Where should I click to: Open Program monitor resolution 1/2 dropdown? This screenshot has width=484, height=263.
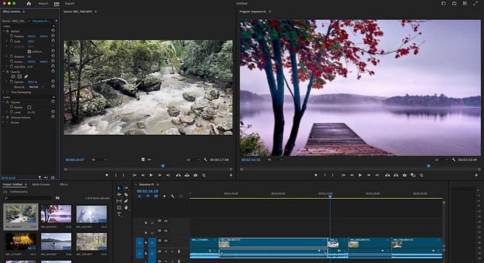pos(440,160)
